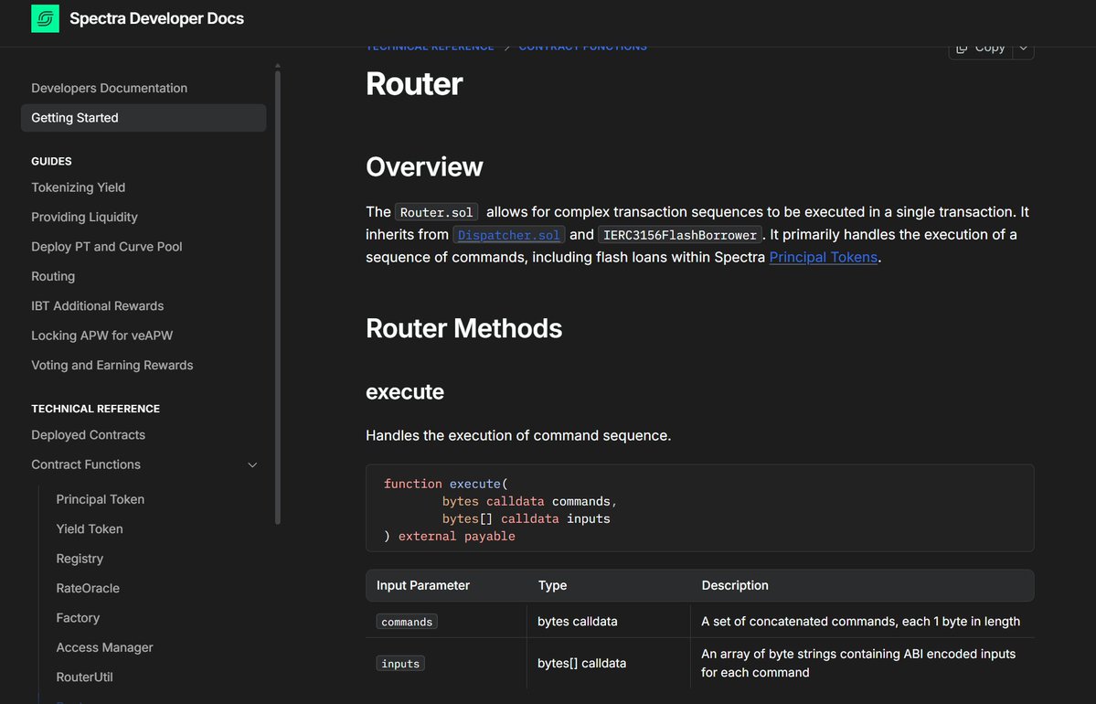The image size is (1096, 704).
Task: Click the Input Parameter column header
Action: click(x=423, y=585)
